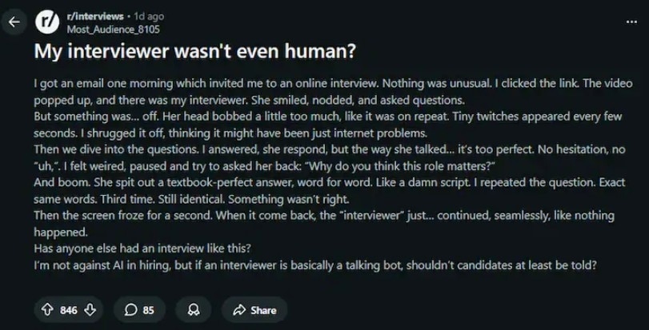Click the "1d ago" post timestamp

pos(149,16)
